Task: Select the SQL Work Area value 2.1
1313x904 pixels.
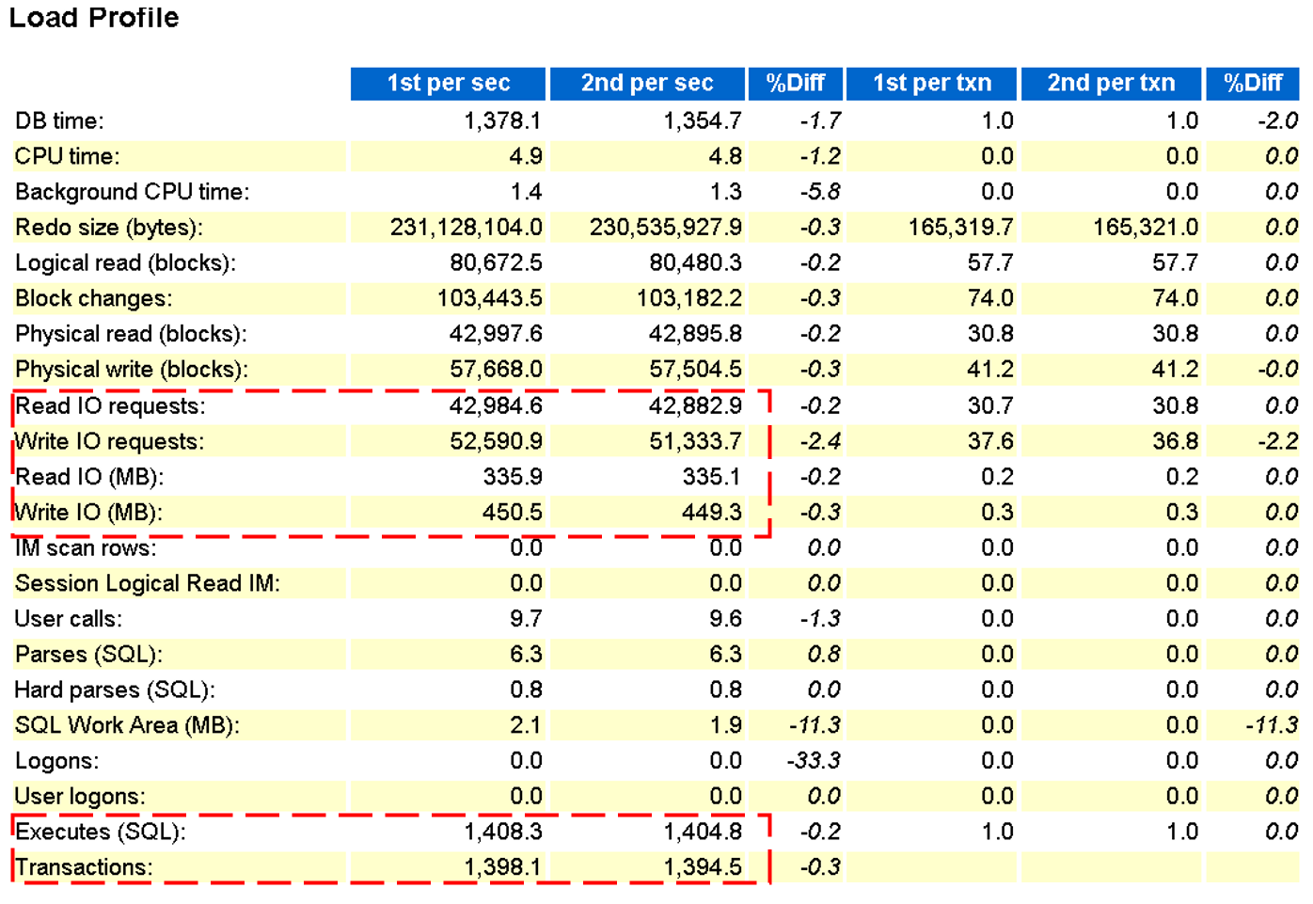Action: click(x=526, y=726)
